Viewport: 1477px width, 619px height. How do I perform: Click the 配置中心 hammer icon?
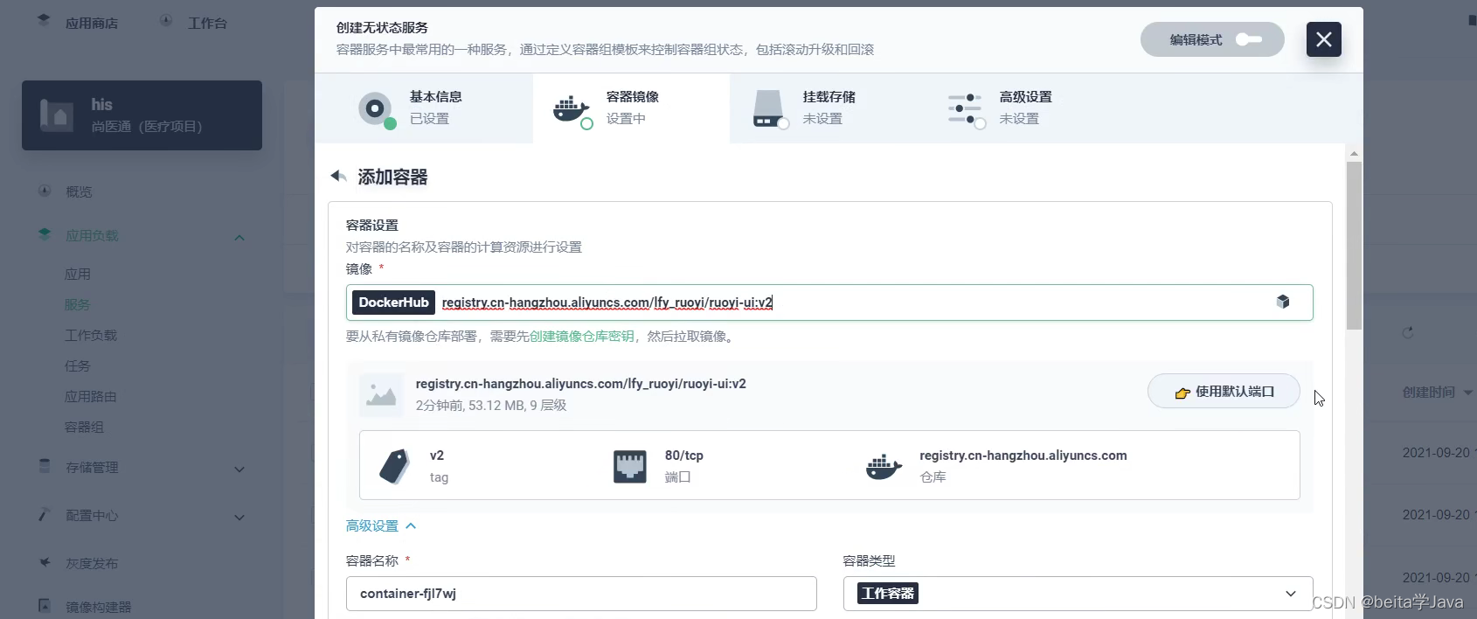[45, 514]
